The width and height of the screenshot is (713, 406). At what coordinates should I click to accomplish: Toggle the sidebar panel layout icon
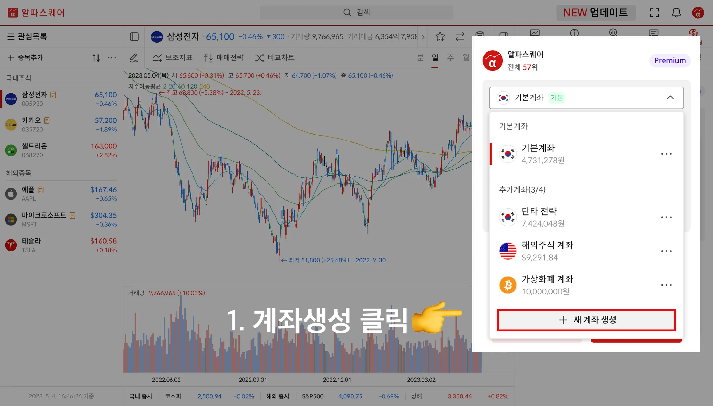(134, 36)
